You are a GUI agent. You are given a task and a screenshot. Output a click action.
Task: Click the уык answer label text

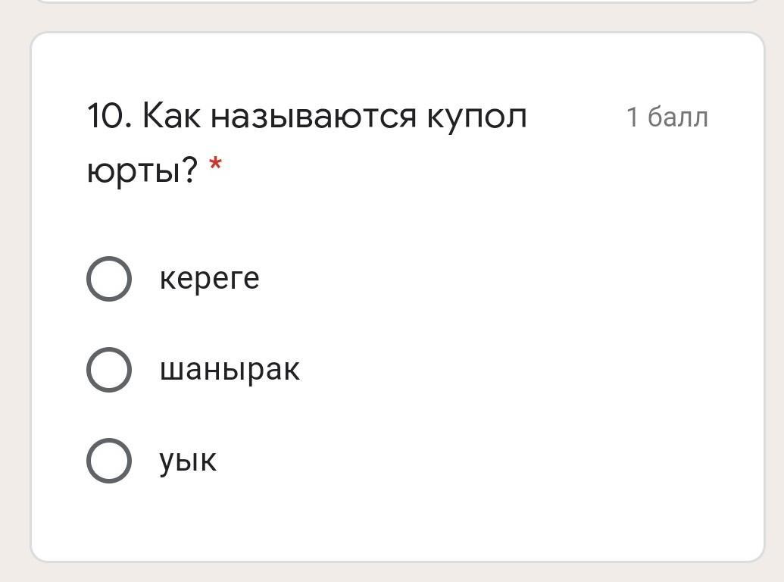click(x=188, y=461)
